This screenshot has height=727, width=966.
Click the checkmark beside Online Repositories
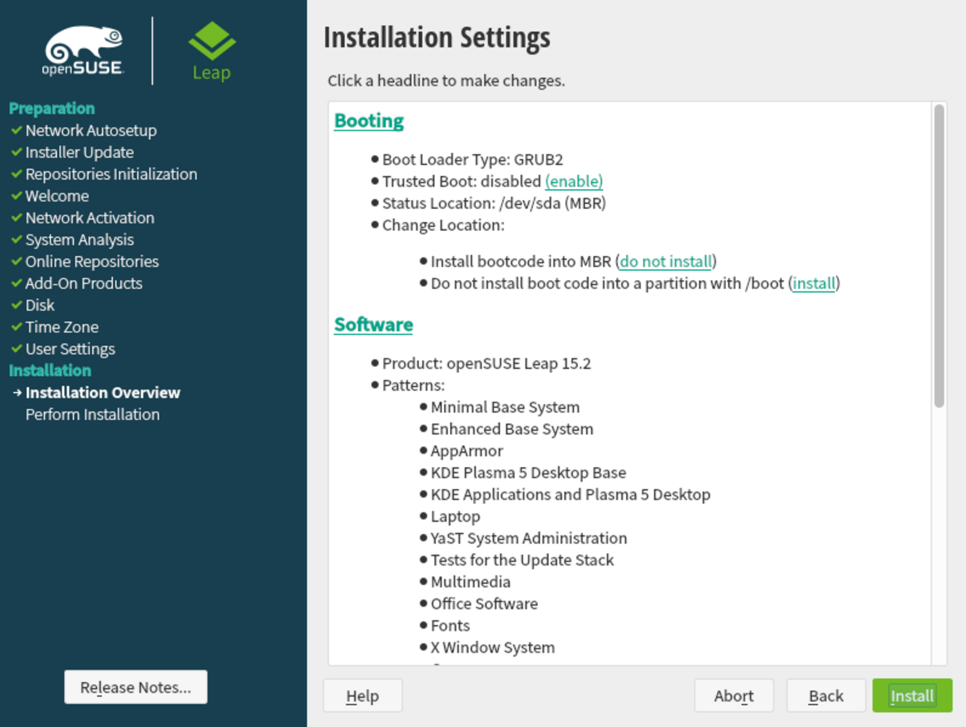pyautogui.click(x=16, y=261)
